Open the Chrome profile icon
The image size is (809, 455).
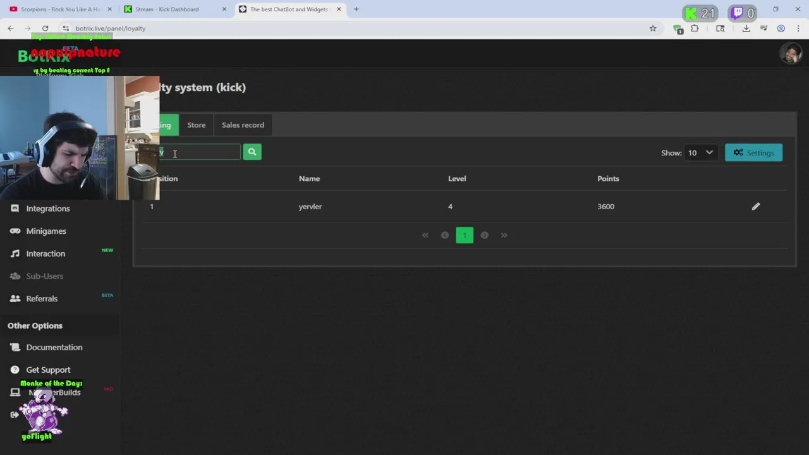(781, 28)
